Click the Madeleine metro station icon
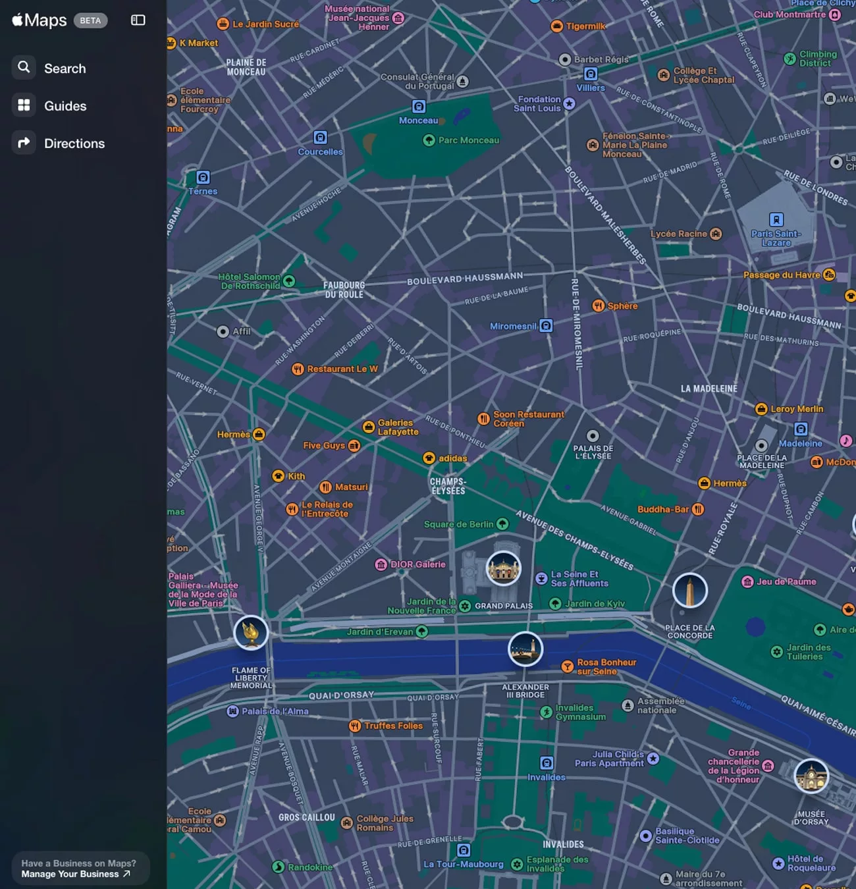The height and width of the screenshot is (889, 856). 801,429
